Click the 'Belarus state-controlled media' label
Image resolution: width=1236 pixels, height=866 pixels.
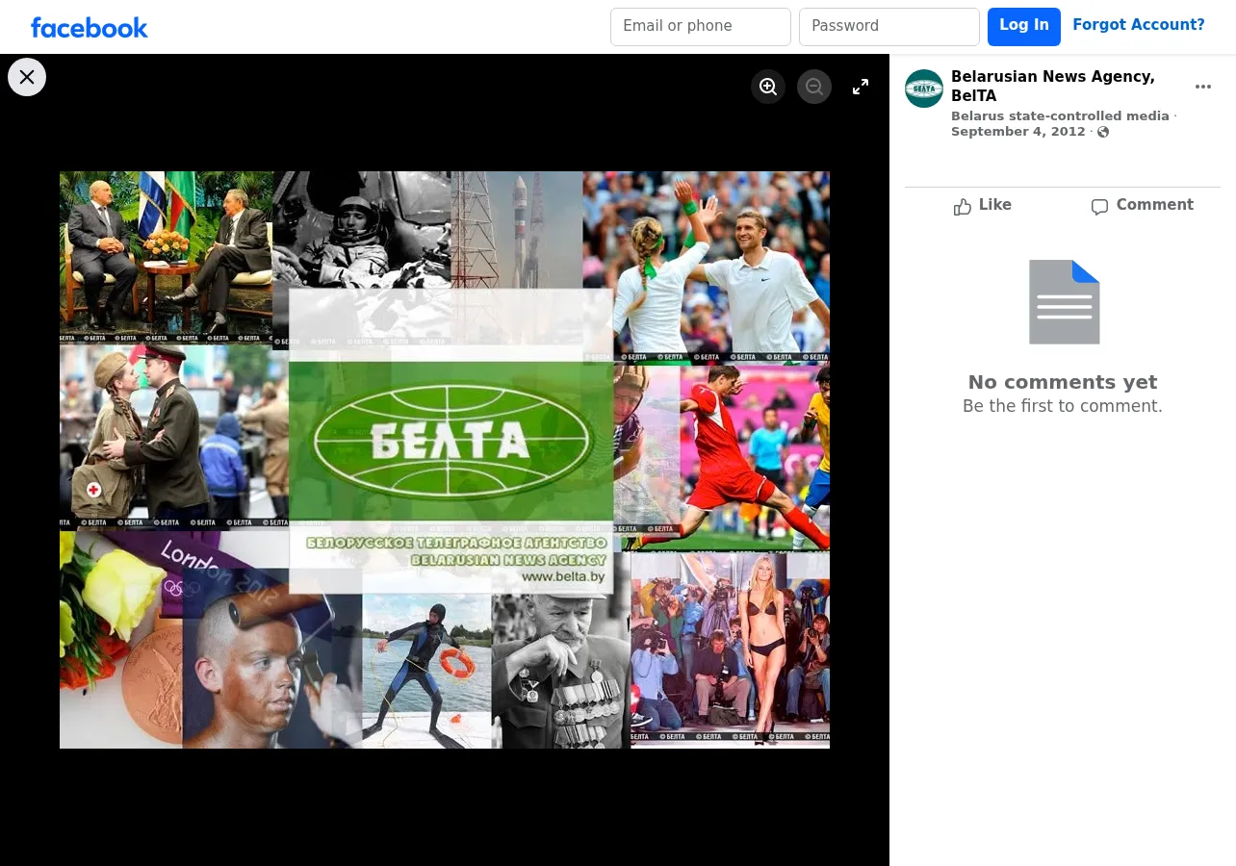pos(1060,116)
